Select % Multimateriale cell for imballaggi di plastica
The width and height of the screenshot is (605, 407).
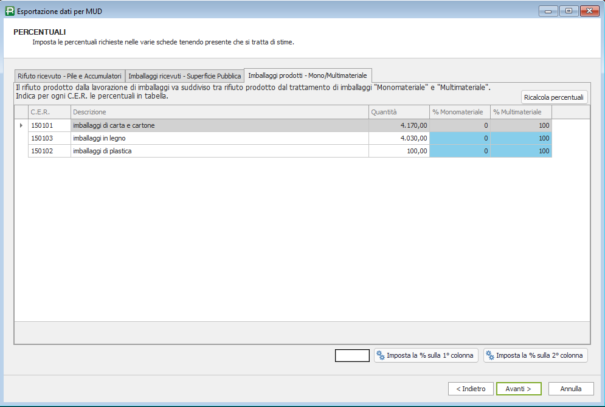(521, 151)
